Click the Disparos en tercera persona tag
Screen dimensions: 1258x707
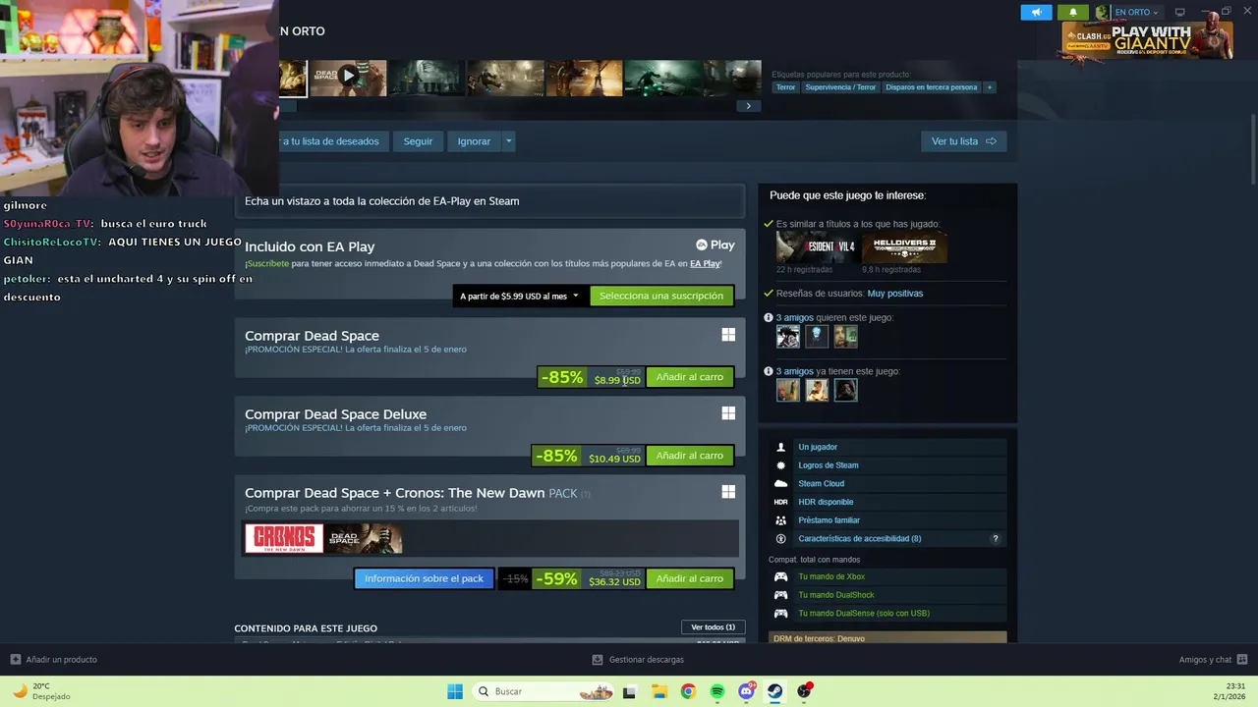click(931, 87)
